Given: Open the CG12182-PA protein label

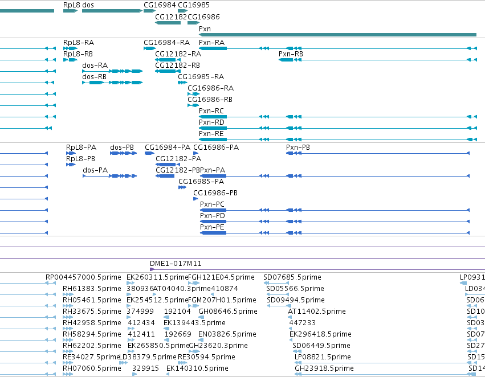Looking at the screenshot, I should click(x=178, y=159).
